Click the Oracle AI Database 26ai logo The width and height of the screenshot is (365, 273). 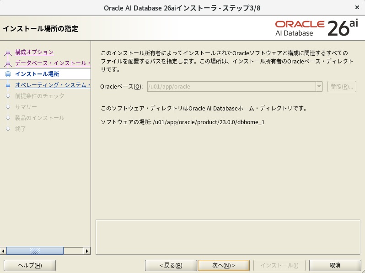(317, 28)
